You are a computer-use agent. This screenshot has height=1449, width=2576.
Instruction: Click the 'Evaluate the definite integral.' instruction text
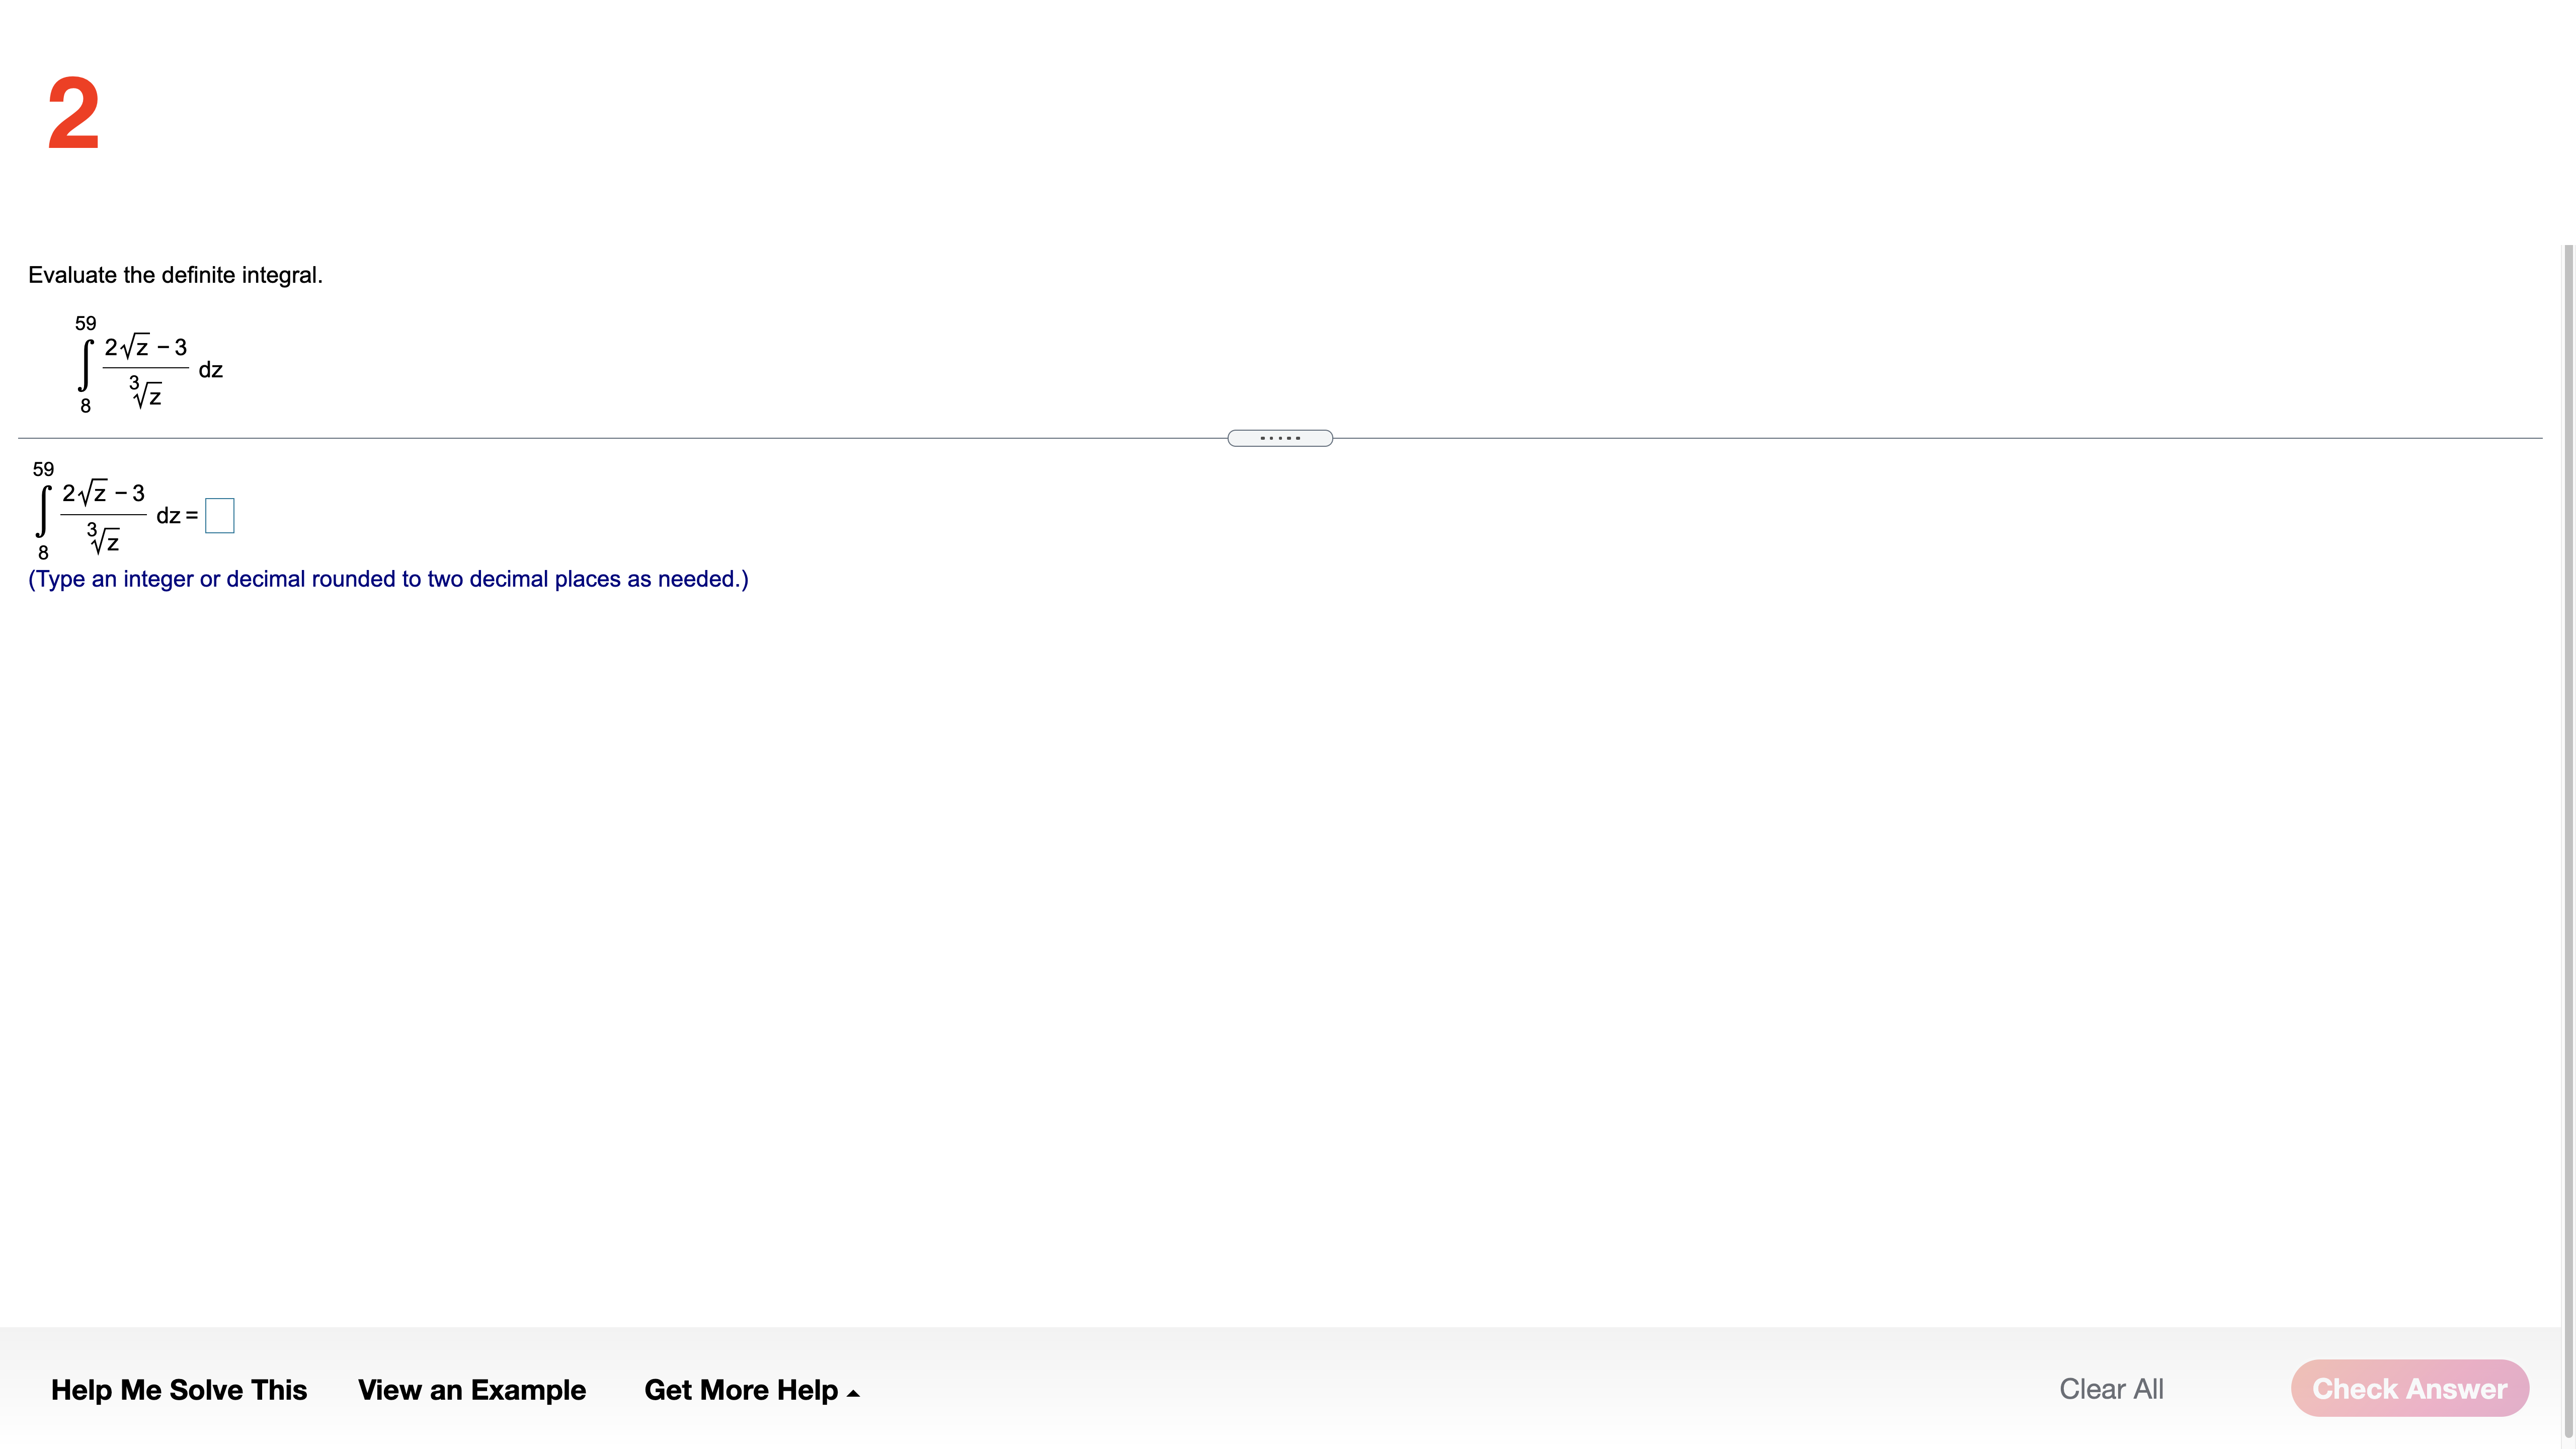point(175,275)
